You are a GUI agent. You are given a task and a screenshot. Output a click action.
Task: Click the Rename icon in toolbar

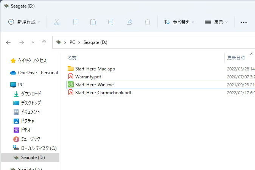[111, 22]
